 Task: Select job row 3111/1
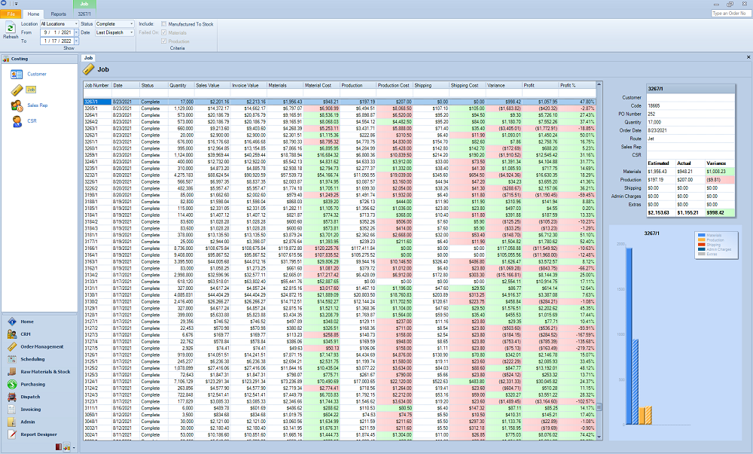(340, 408)
